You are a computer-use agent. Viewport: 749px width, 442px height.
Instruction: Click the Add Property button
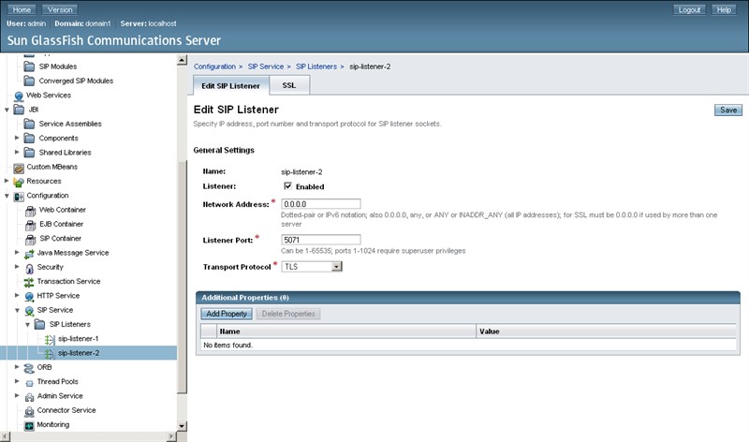click(x=226, y=314)
